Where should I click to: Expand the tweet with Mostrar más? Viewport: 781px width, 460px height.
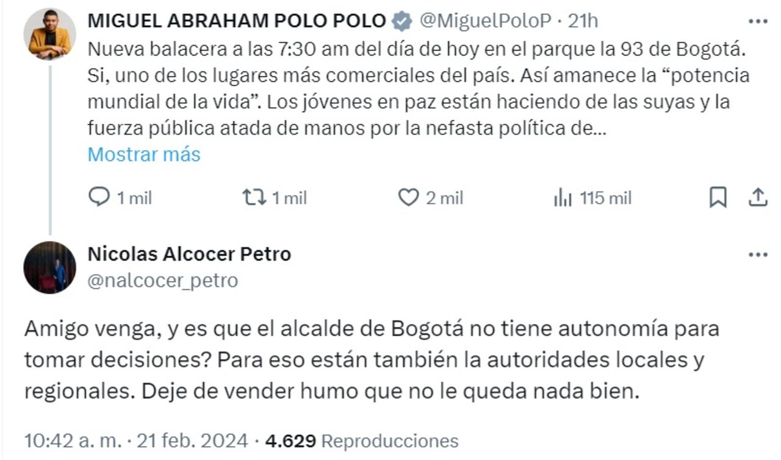click(144, 154)
